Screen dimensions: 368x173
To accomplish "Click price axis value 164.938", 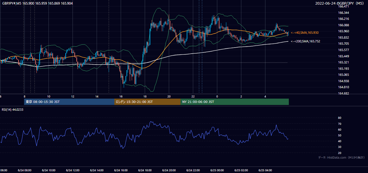I will (x=344, y=81).
